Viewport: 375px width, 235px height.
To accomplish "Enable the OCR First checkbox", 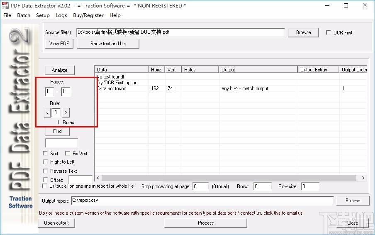I will (329, 32).
